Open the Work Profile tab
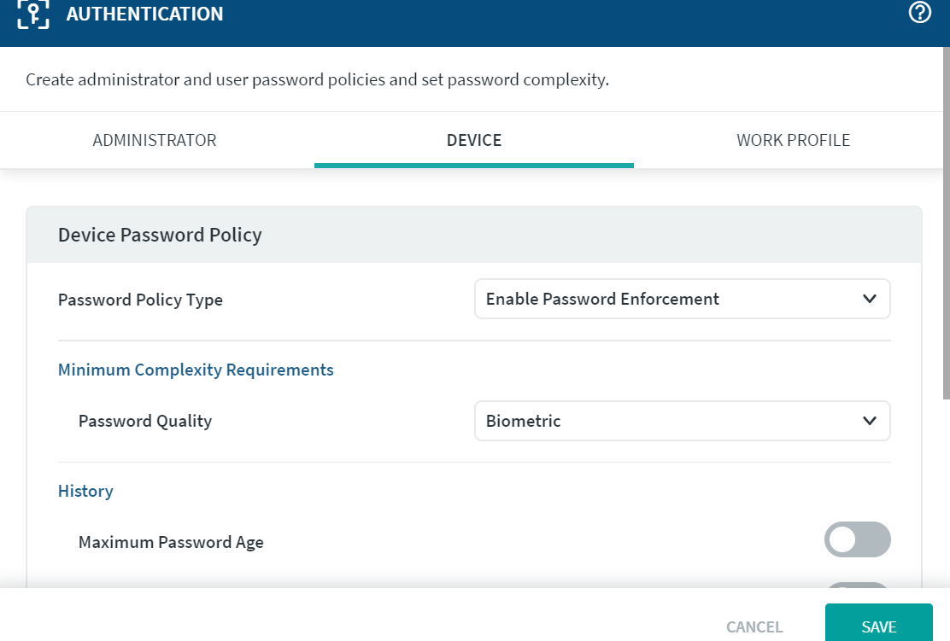950x641 pixels. pos(793,140)
